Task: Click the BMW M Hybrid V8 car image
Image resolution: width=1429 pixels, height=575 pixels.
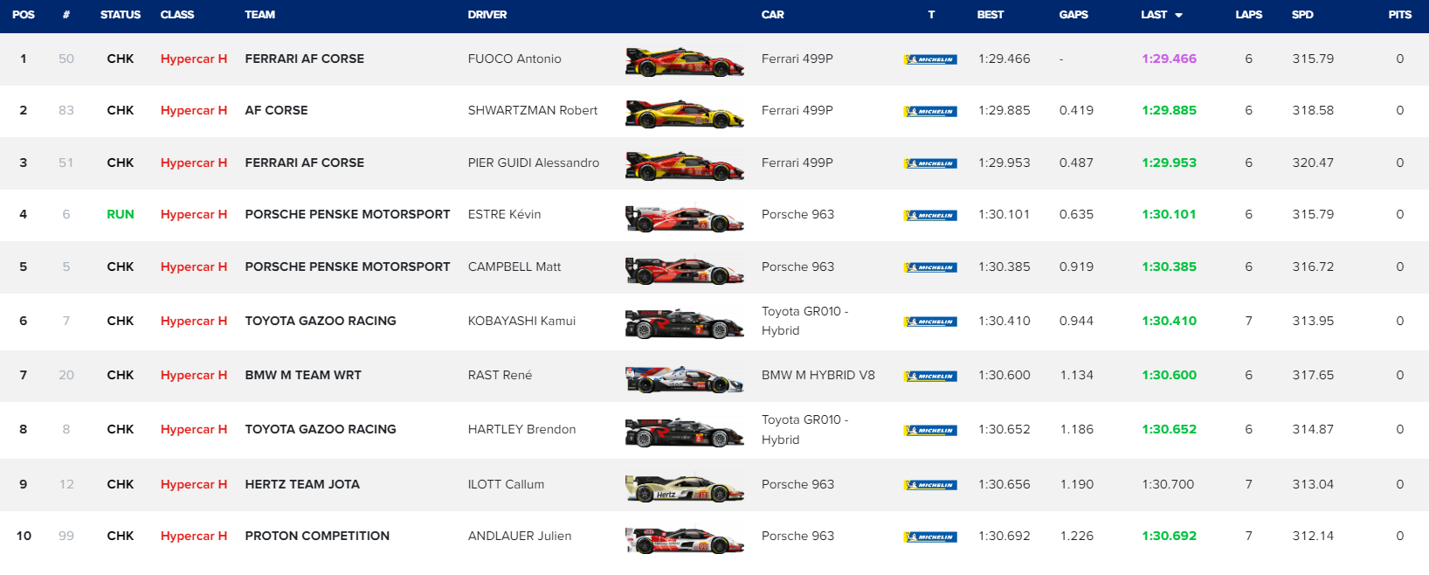Action: click(x=684, y=378)
